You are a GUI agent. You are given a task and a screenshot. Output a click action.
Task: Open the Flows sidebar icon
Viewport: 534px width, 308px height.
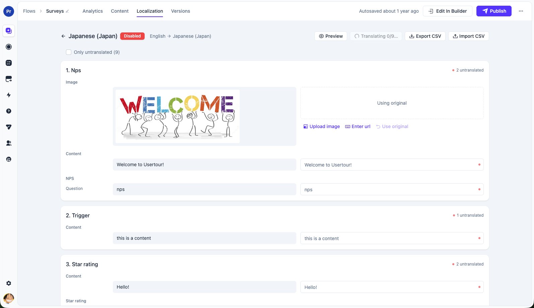(x=9, y=31)
